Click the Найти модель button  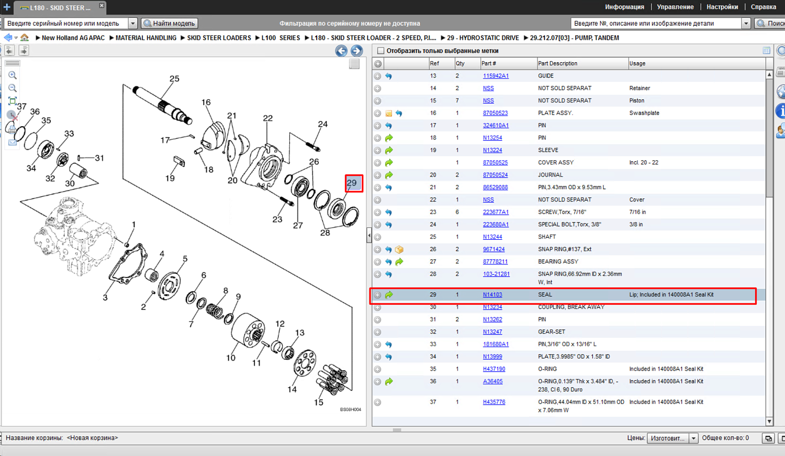pyautogui.click(x=170, y=24)
